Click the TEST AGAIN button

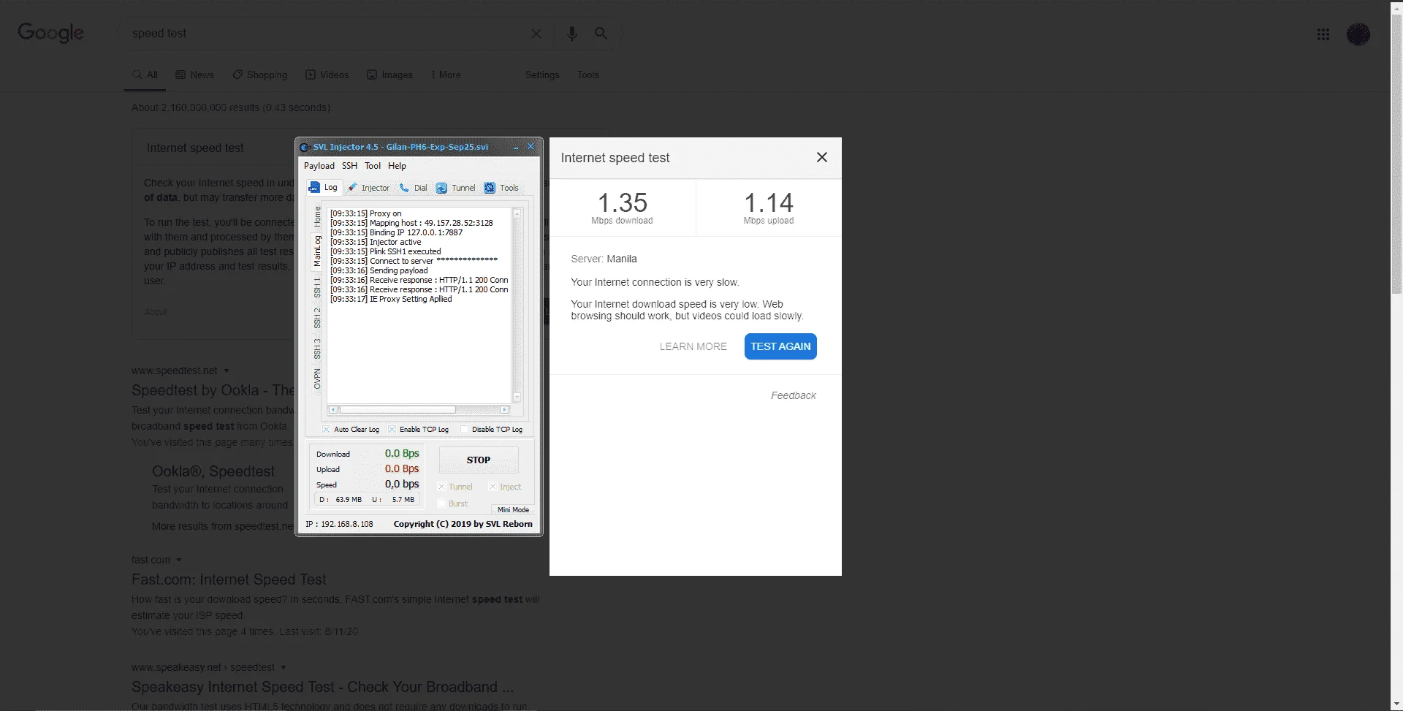(780, 346)
